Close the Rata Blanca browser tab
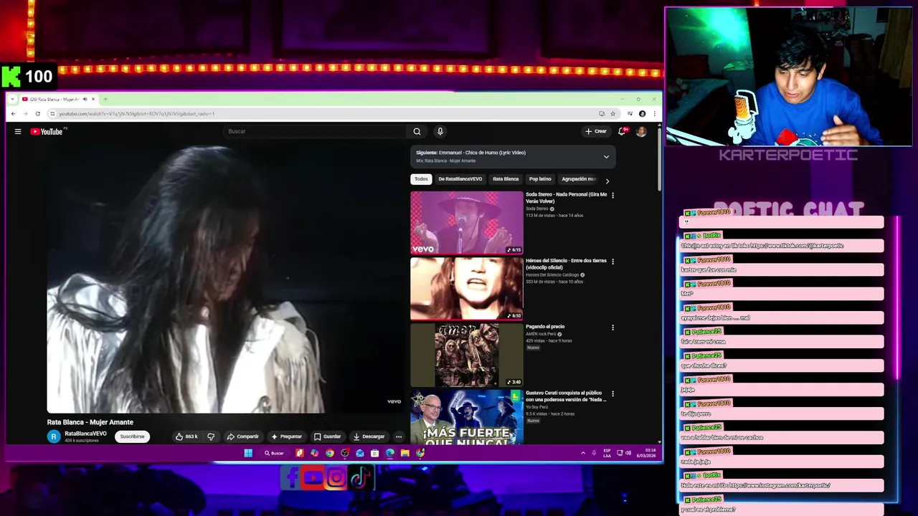Screen dimensions: 918x516 pyautogui.click(x=93, y=99)
